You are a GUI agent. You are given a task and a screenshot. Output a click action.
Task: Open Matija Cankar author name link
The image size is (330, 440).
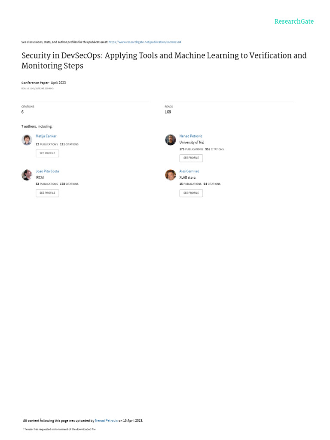pyautogui.click(x=46, y=136)
